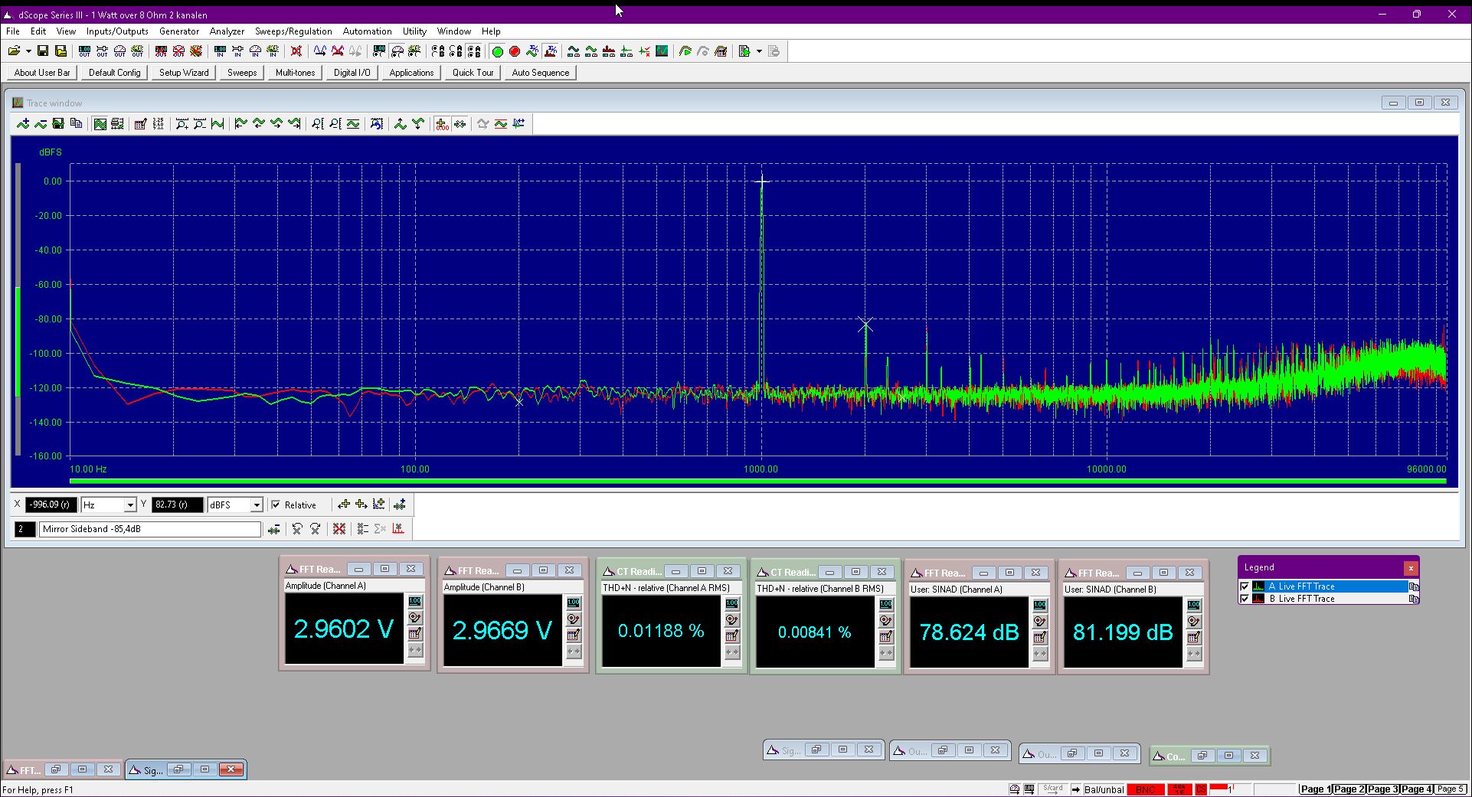The image size is (1472, 797).
Task: Delete all markers with red double-X icon
Action: pos(339,529)
